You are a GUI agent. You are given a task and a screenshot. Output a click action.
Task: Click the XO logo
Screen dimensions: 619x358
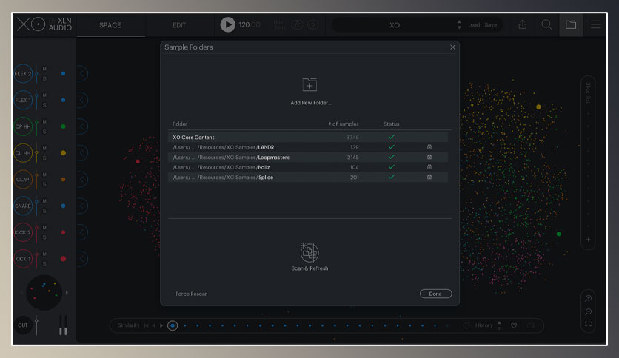pyautogui.click(x=31, y=24)
